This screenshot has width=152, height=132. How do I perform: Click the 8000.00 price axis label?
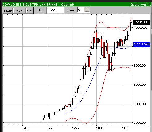click(140, 65)
